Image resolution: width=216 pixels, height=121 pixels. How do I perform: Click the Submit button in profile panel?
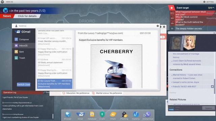(x=208, y=108)
